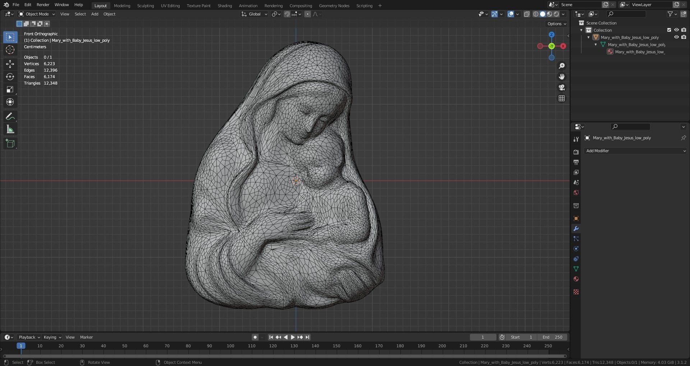Select the Select Box tool
Screen dimensions: 690x366
10,37
